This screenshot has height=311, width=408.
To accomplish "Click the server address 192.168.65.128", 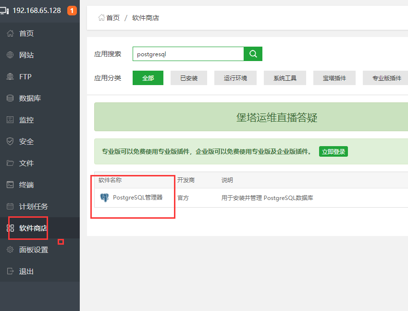I will tap(37, 11).
